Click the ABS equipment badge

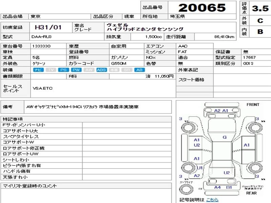pyautogui.click(x=102, y=70)
